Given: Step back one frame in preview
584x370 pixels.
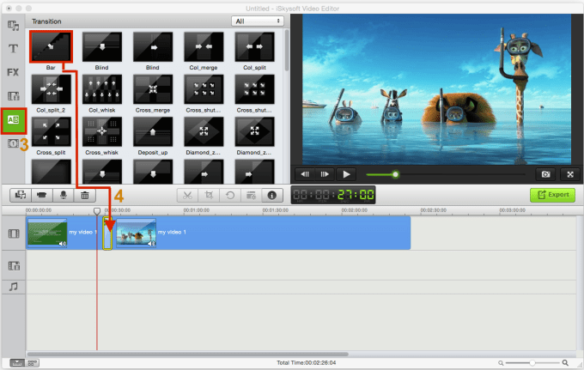Looking at the screenshot, I should point(305,174).
